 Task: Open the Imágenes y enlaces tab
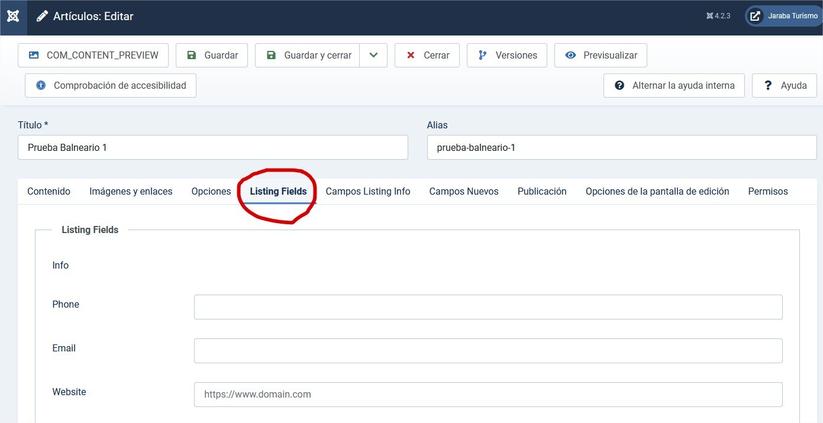click(x=131, y=191)
